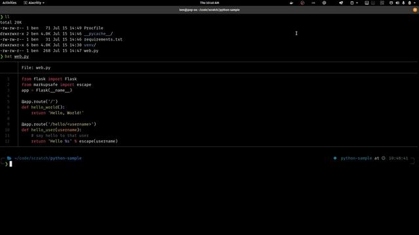The image size is (419, 235).
Task: Click the blue diamond icon before python-sample
Action: tap(335, 158)
